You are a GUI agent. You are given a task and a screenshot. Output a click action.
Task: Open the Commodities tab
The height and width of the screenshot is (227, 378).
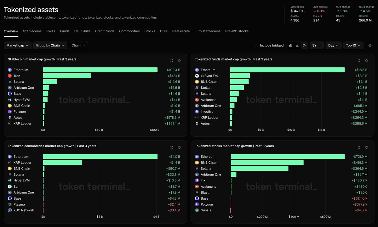click(129, 31)
